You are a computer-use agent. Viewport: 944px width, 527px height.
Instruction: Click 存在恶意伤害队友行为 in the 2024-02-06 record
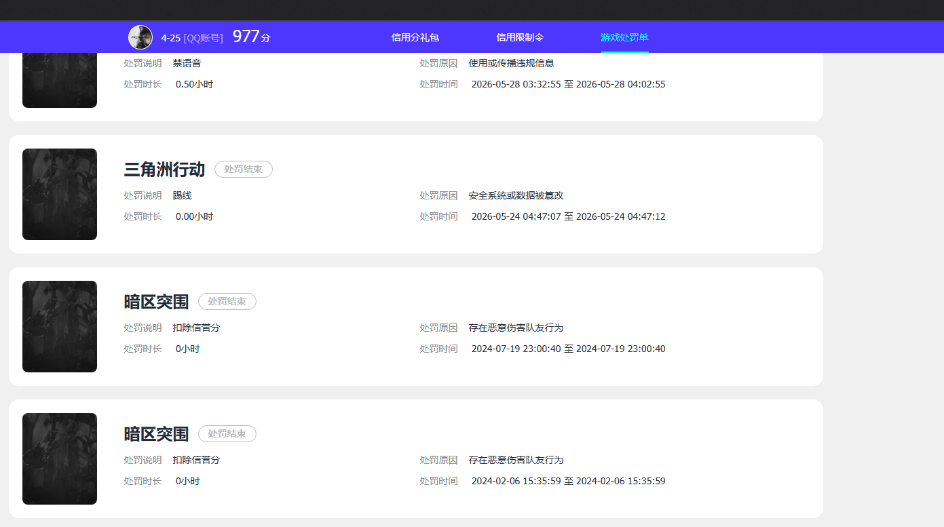point(516,460)
